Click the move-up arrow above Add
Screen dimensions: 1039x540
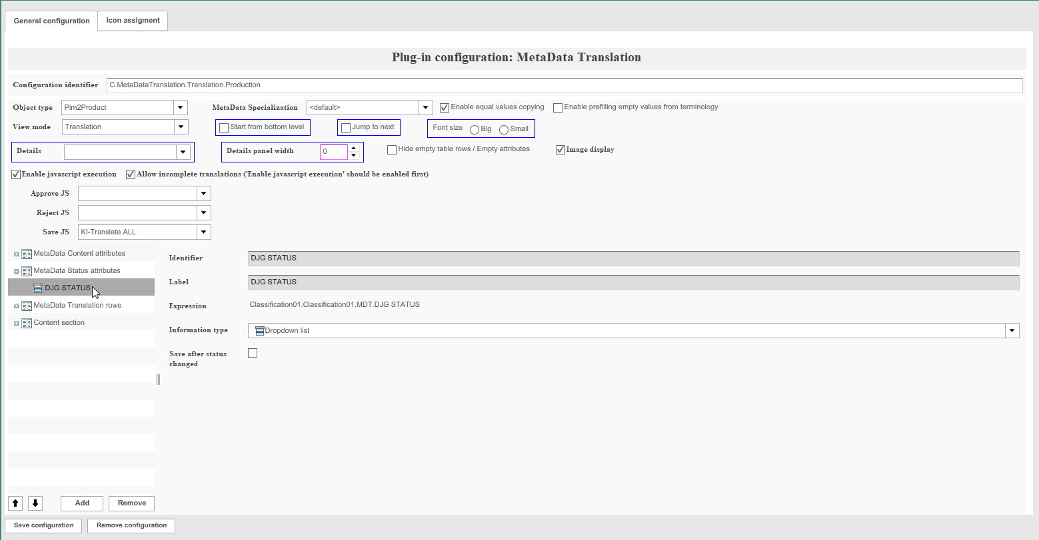pyautogui.click(x=15, y=503)
